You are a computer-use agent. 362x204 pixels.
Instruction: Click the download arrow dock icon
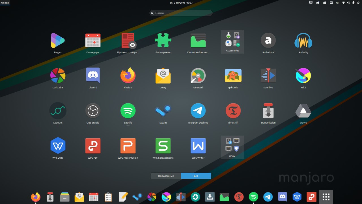[210, 197]
